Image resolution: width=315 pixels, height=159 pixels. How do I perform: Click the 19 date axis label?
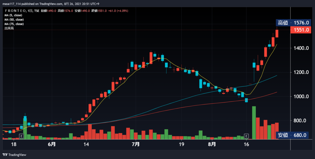[x=181, y=144]
